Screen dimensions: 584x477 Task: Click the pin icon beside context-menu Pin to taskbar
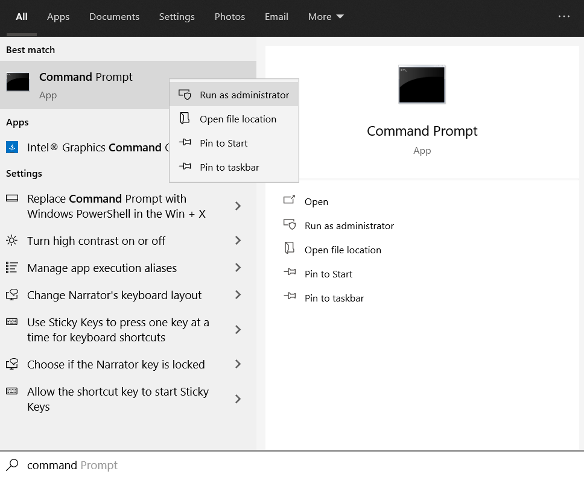(185, 167)
